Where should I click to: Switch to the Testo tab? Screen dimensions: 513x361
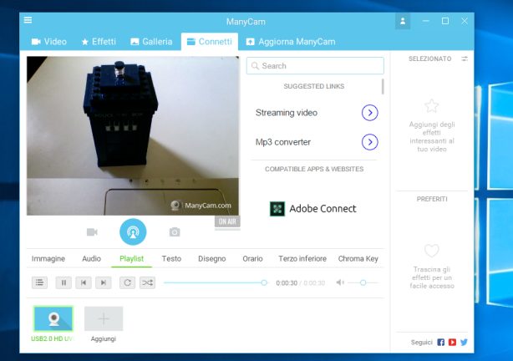pos(171,258)
